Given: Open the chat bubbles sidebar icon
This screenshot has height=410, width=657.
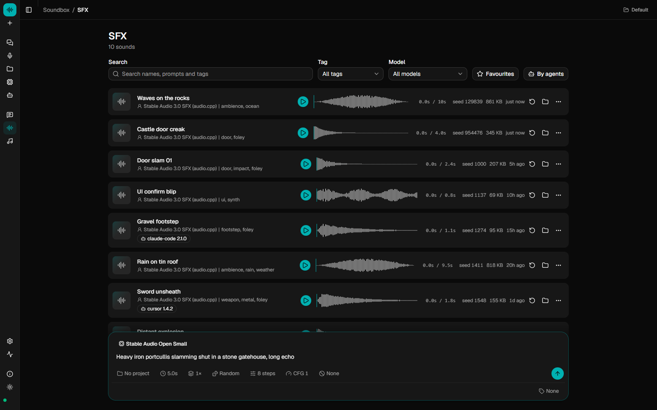Looking at the screenshot, I should pos(10,43).
